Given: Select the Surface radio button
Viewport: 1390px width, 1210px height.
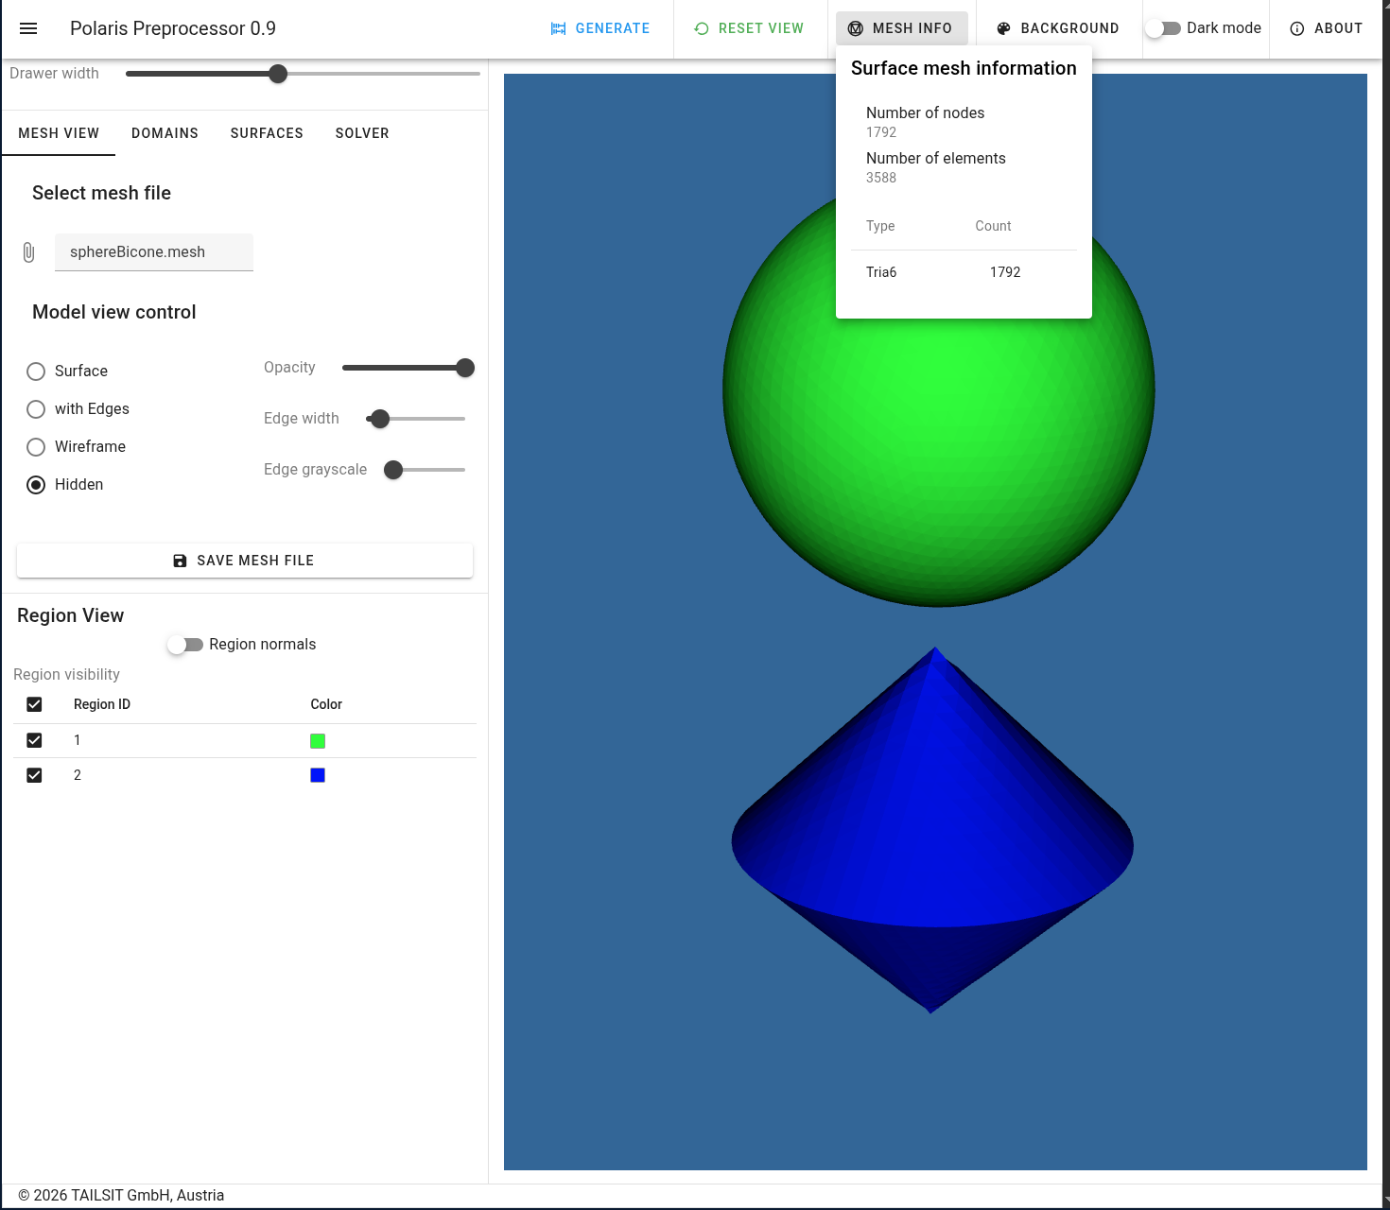Looking at the screenshot, I should [36, 372].
